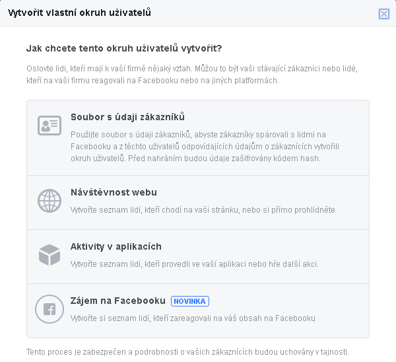Click intro paragraph starting Oslovte lidi

(192, 75)
